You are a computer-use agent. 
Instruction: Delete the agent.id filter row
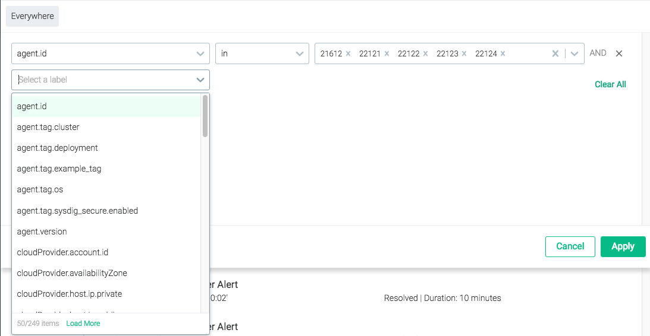619,53
